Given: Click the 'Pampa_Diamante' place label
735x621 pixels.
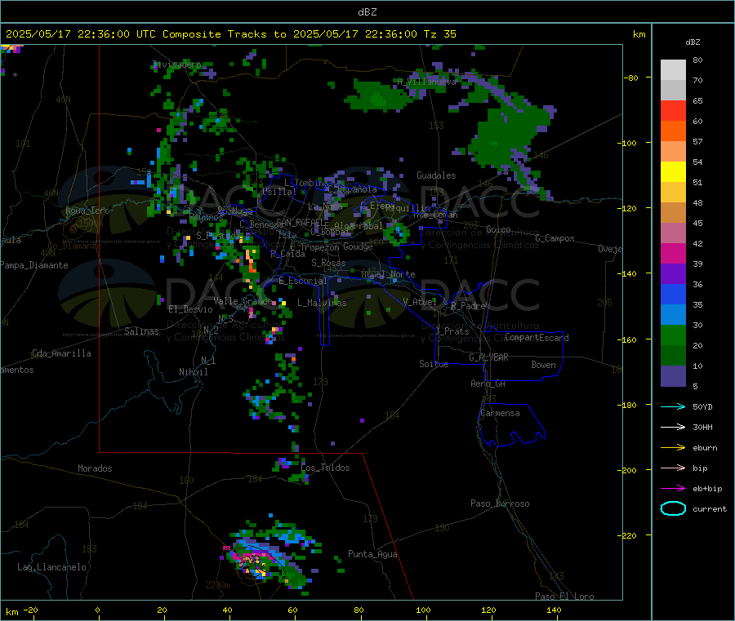Looking at the screenshot, I should (x=34, y=265).
